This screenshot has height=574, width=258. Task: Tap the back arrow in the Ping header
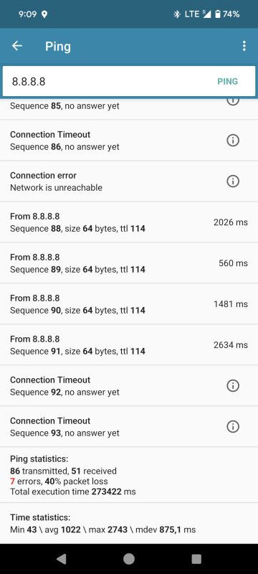17,46
